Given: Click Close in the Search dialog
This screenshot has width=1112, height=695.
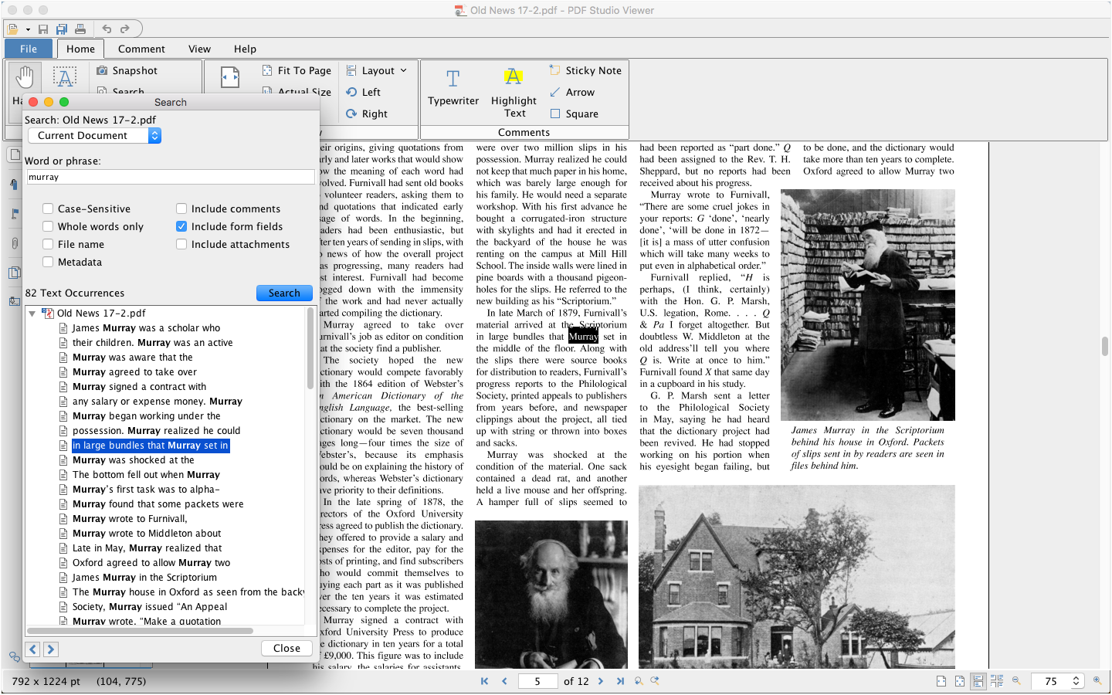Looking at the screenshot, I should [286, 649].
